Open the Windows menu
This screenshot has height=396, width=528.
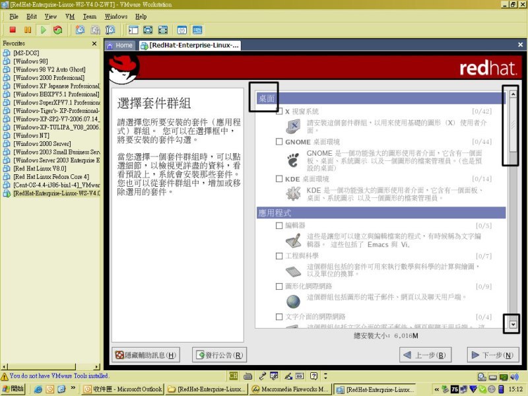click(116, 16)
